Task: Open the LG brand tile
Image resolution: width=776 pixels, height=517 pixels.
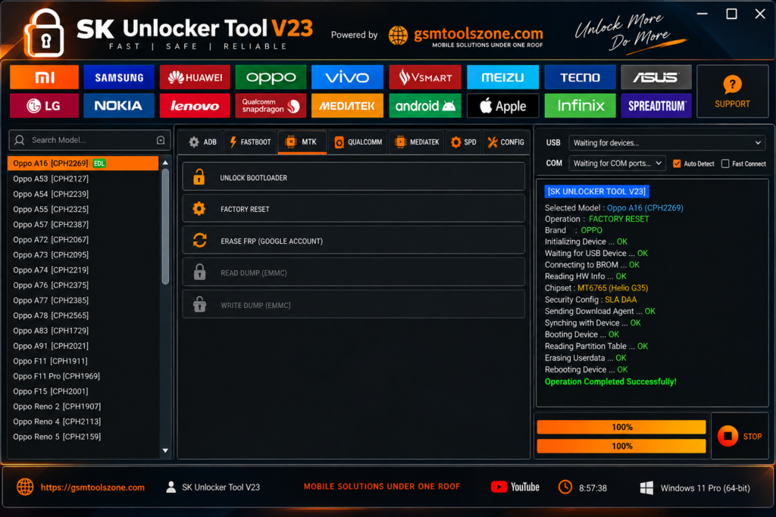Action: [x=44, y=105]
